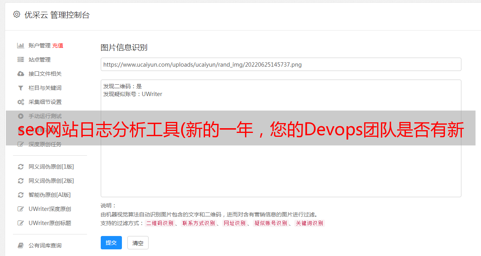
Task: Click refresh icon for 同义词伪原创[1版]
Action: tap(21, 167)
